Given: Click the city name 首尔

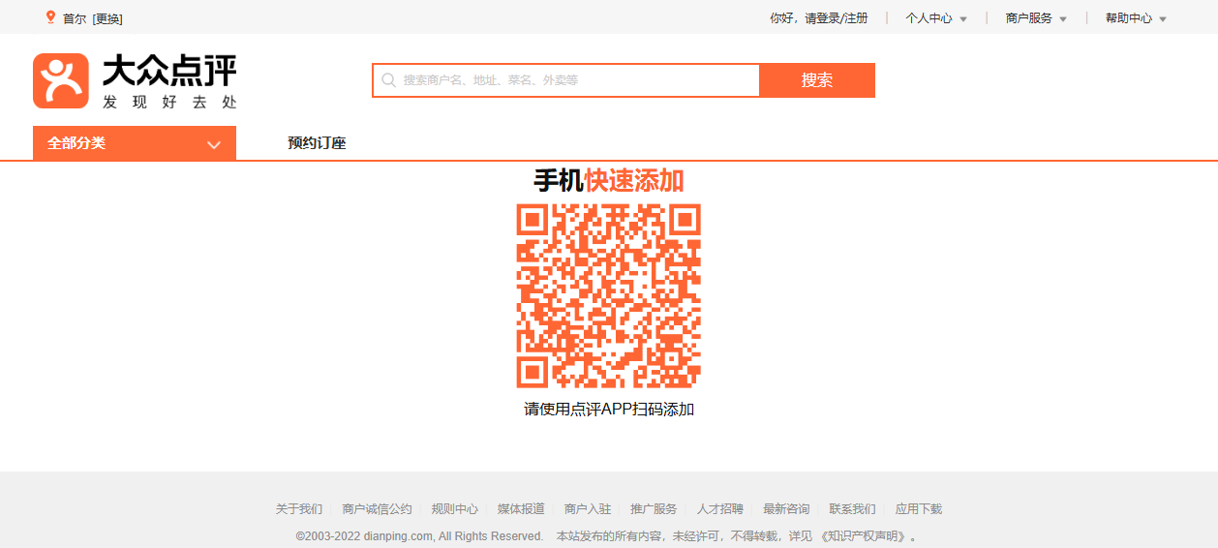Looking at the screenshot, I should coord(75,18).
